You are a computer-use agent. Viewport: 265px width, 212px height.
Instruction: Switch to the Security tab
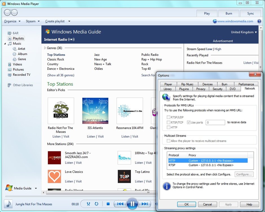[218, 89]
